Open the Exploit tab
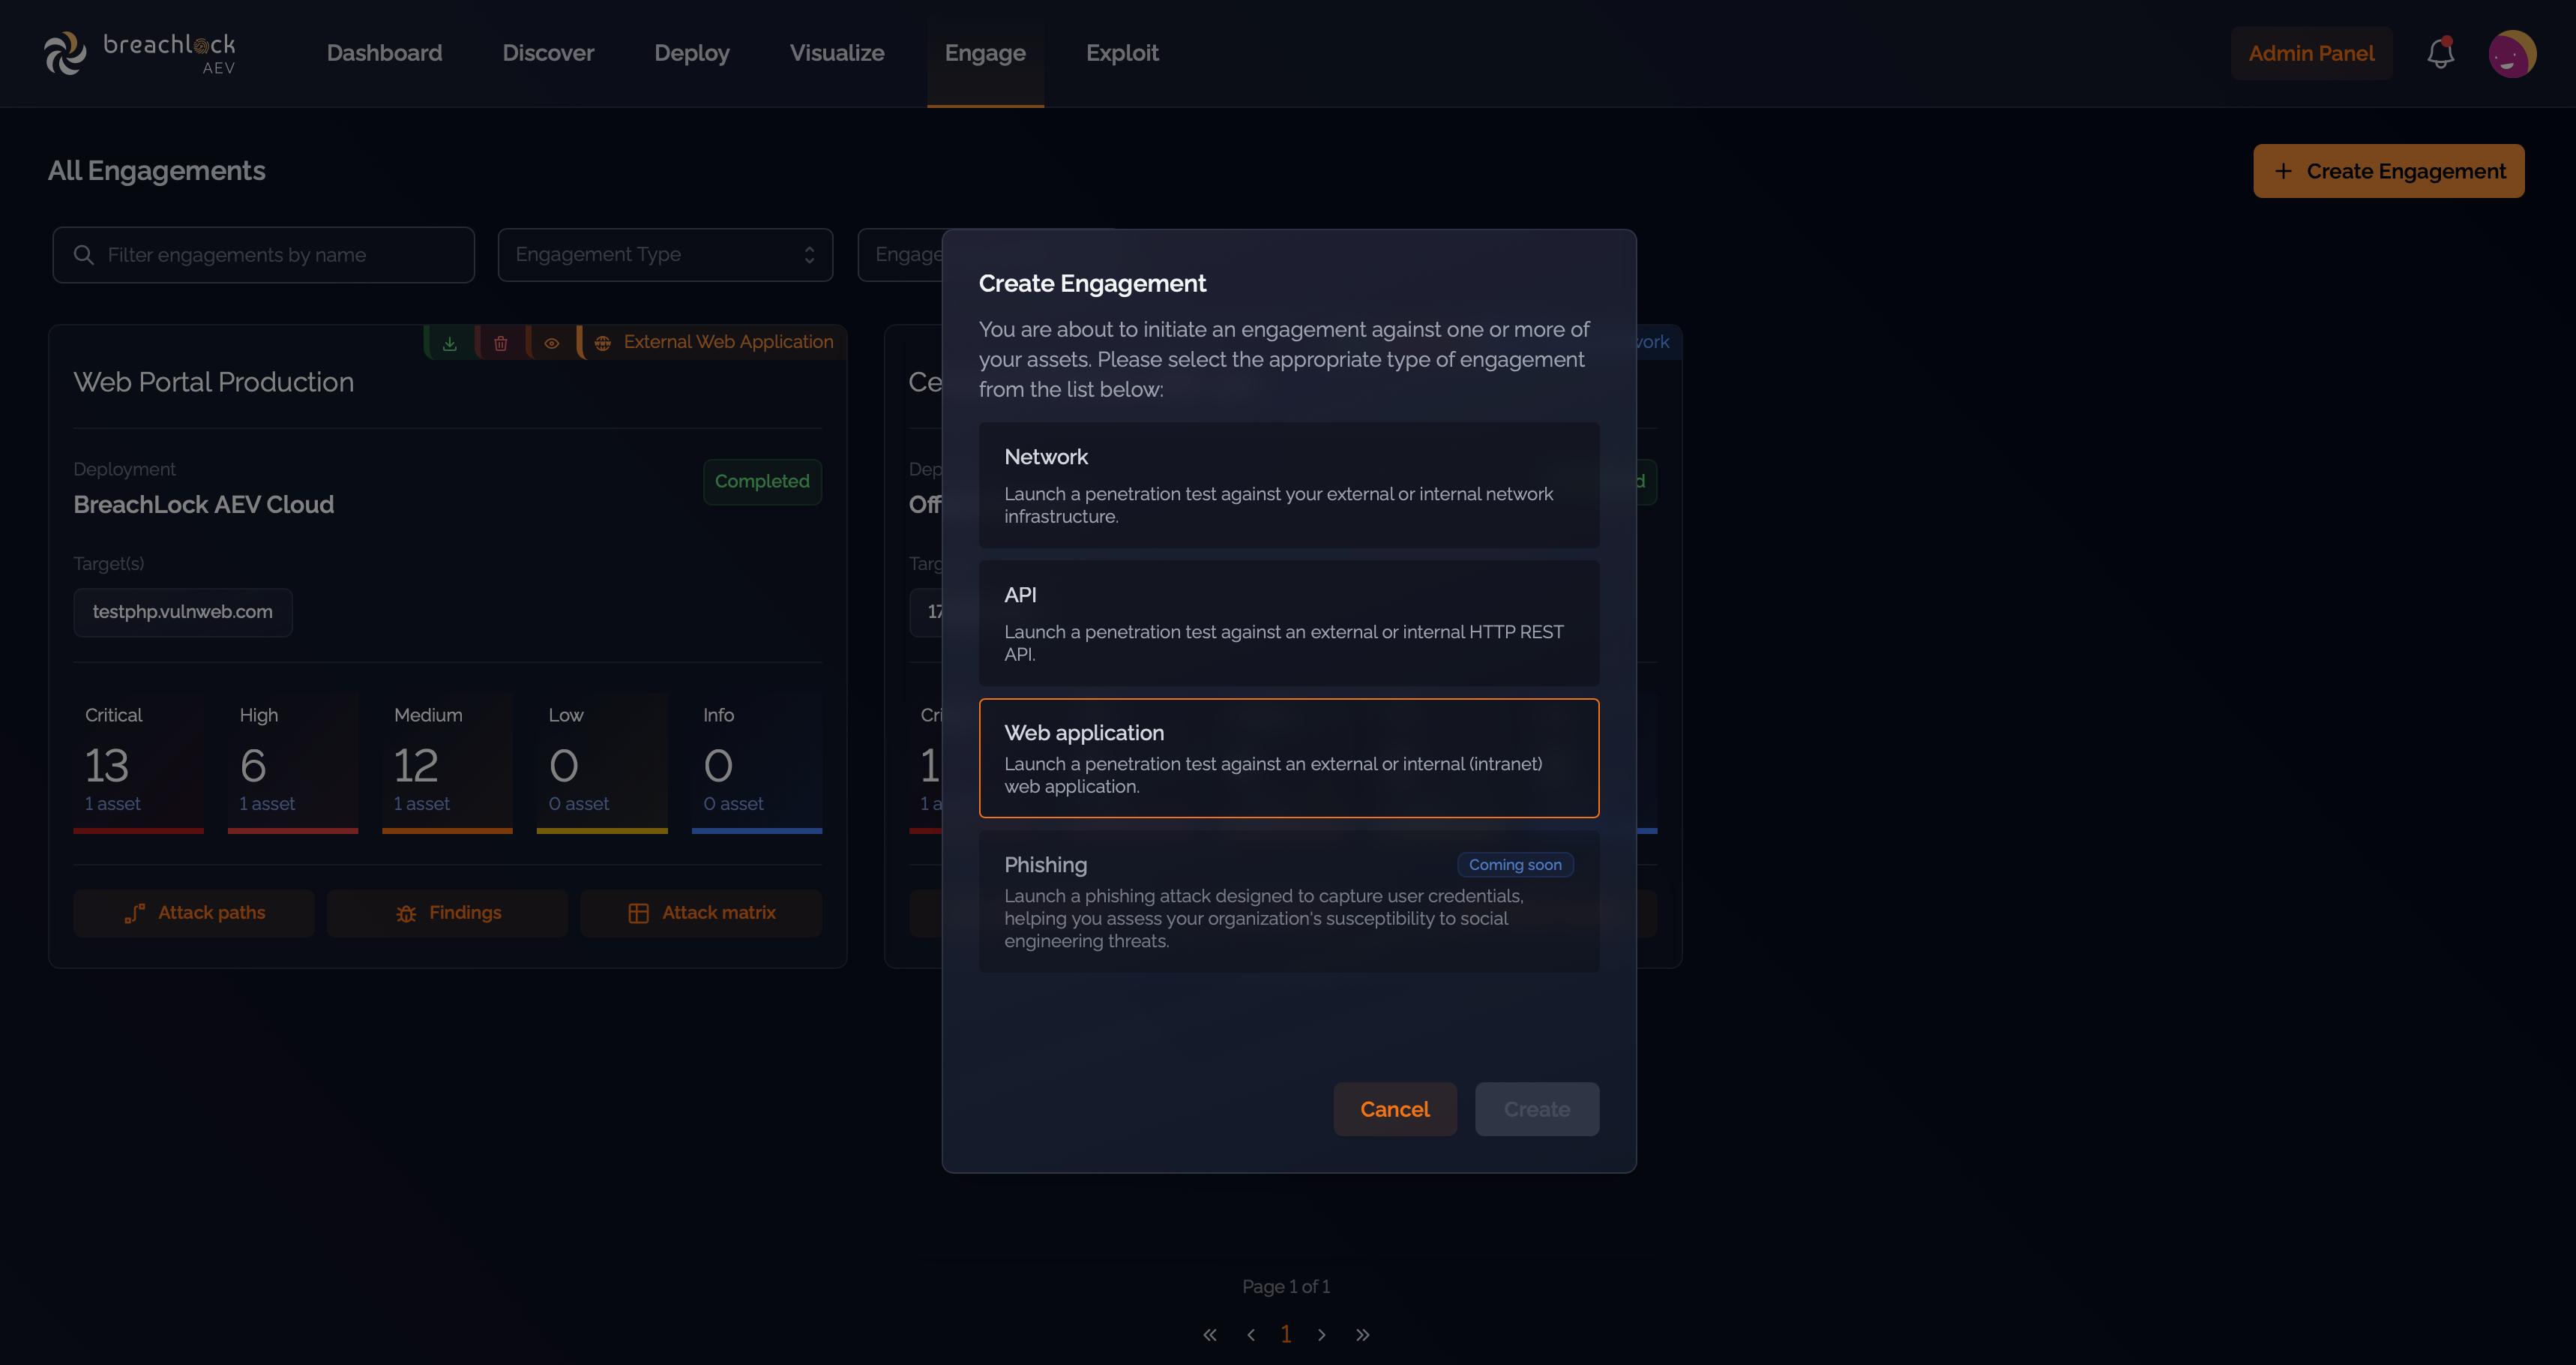The image size is (2576, 1365). (x=1122, y=53)
